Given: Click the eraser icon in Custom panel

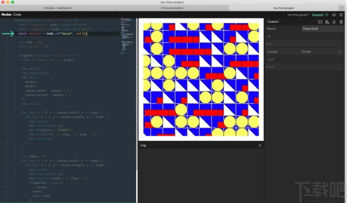Looking at the screenshot, I should 334,22.
